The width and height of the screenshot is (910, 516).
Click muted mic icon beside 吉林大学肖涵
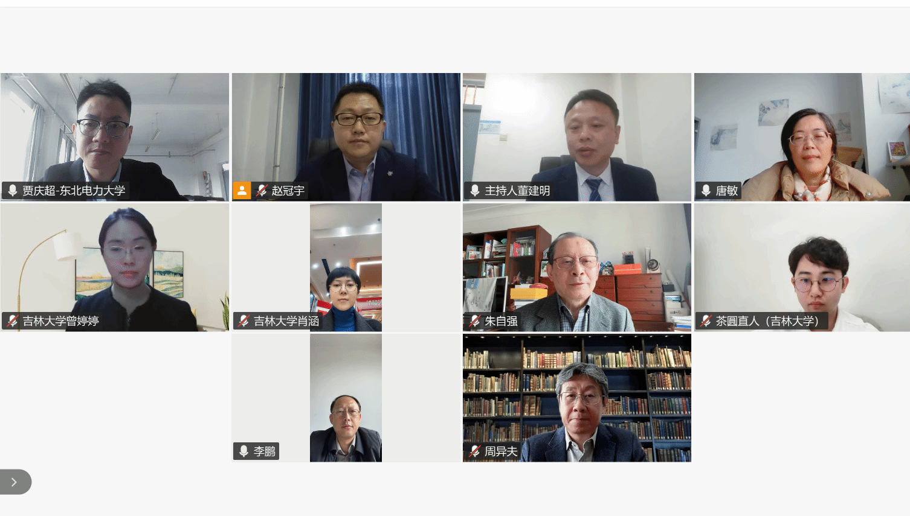pyautogui.click(x=244, y=321)
